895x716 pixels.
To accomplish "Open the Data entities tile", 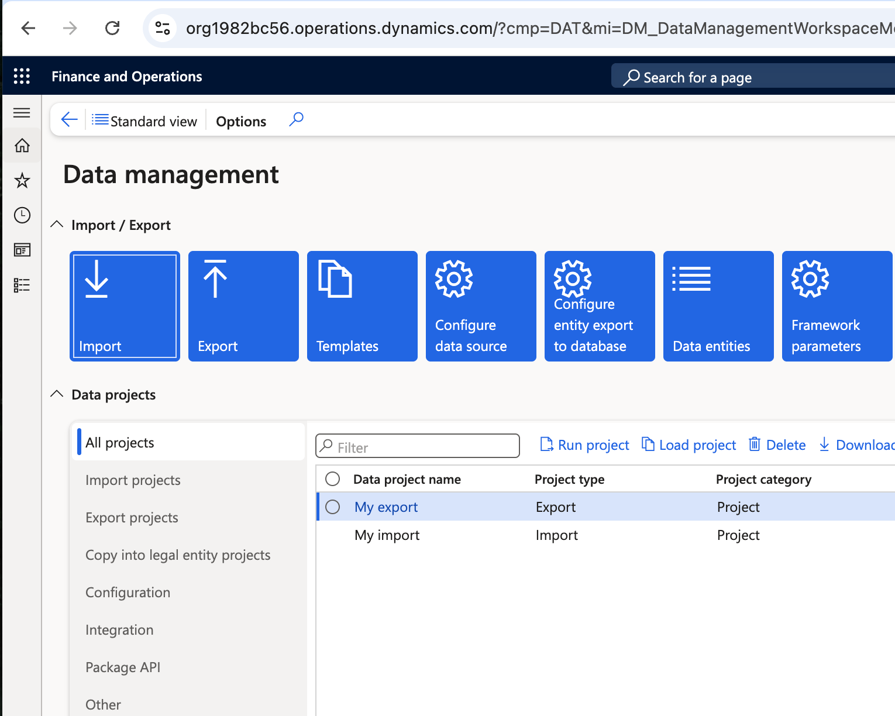I will tap(718, 306).
